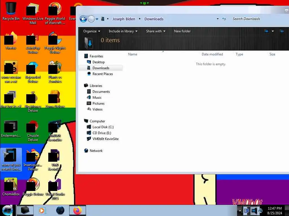Expand the address bar history dropdown

218,19
